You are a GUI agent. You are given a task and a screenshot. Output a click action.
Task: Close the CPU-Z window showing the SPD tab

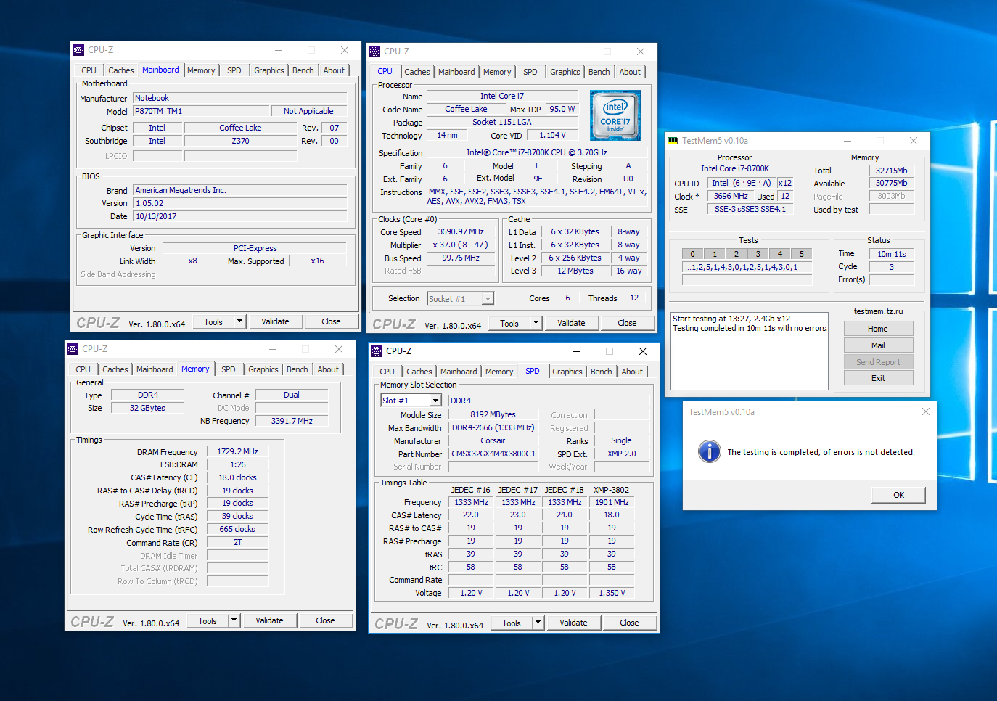642,351
